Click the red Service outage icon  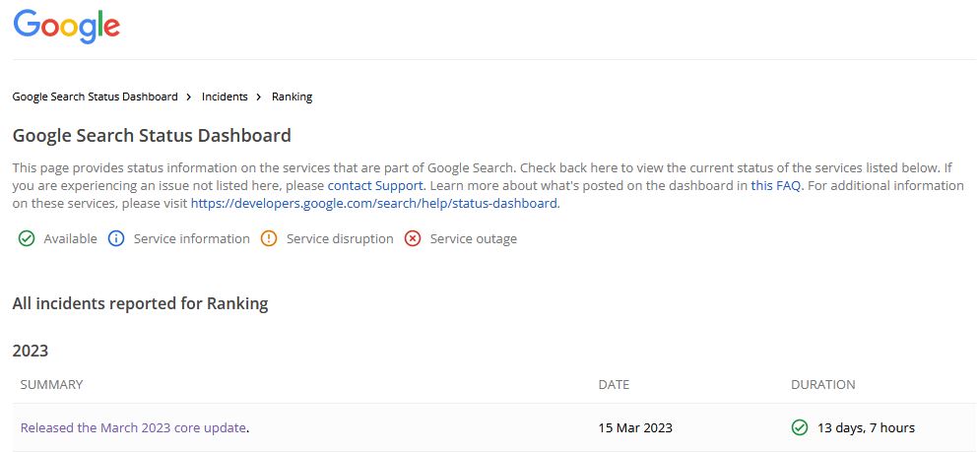pos(413,238)
